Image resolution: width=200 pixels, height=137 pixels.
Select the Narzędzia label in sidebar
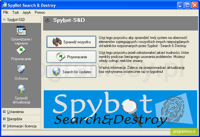click(15, 119)
